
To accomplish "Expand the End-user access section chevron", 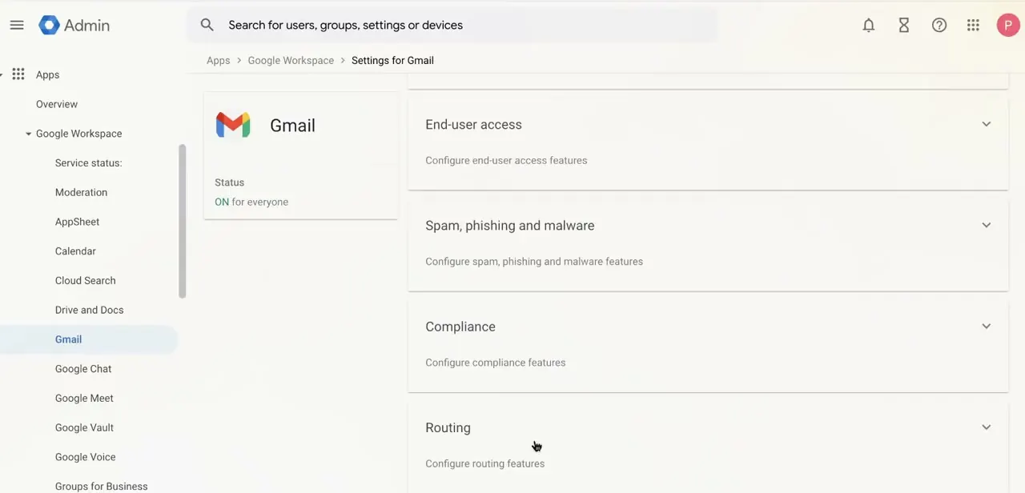I will coord(986,124).
